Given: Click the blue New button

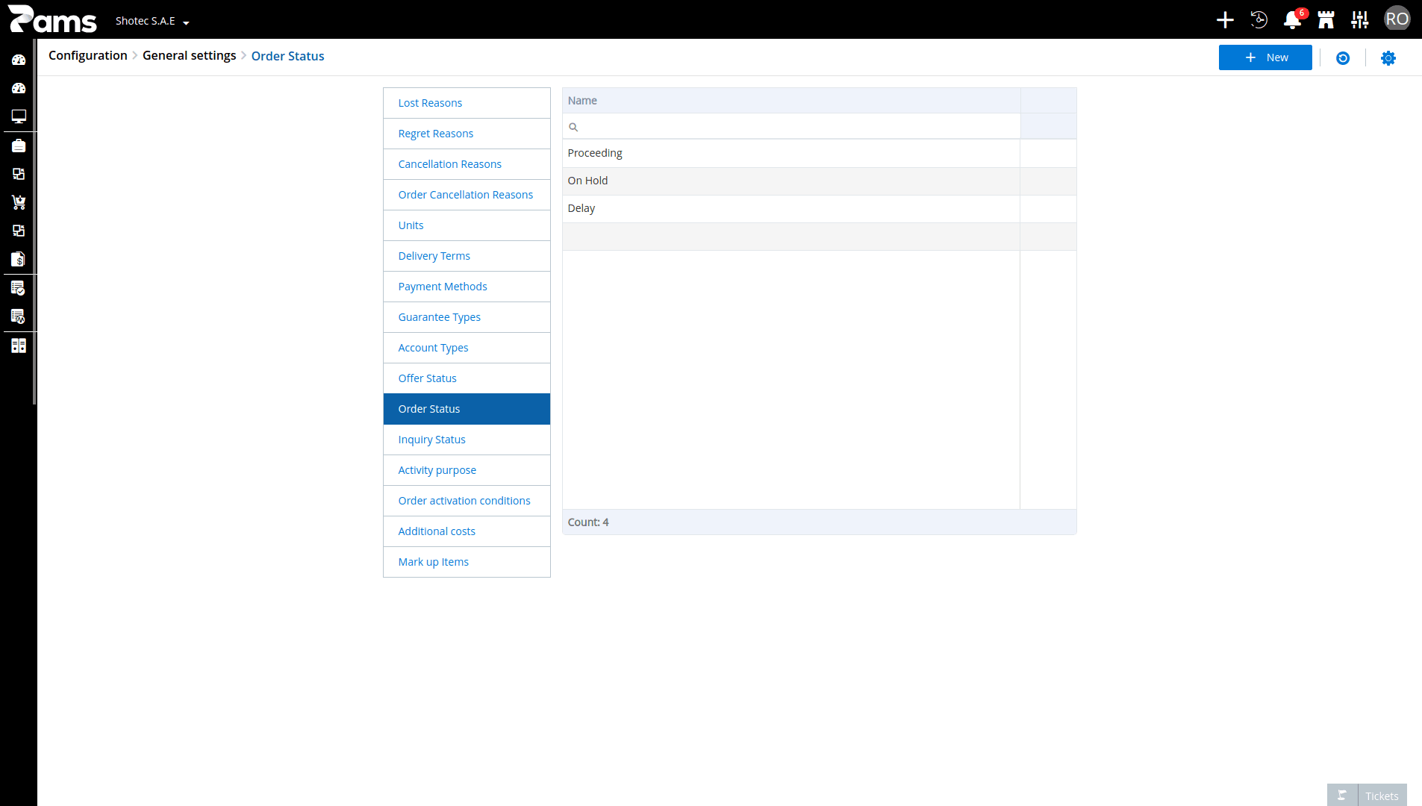Looking at the screenshot, I should (x=1265, y=57).
